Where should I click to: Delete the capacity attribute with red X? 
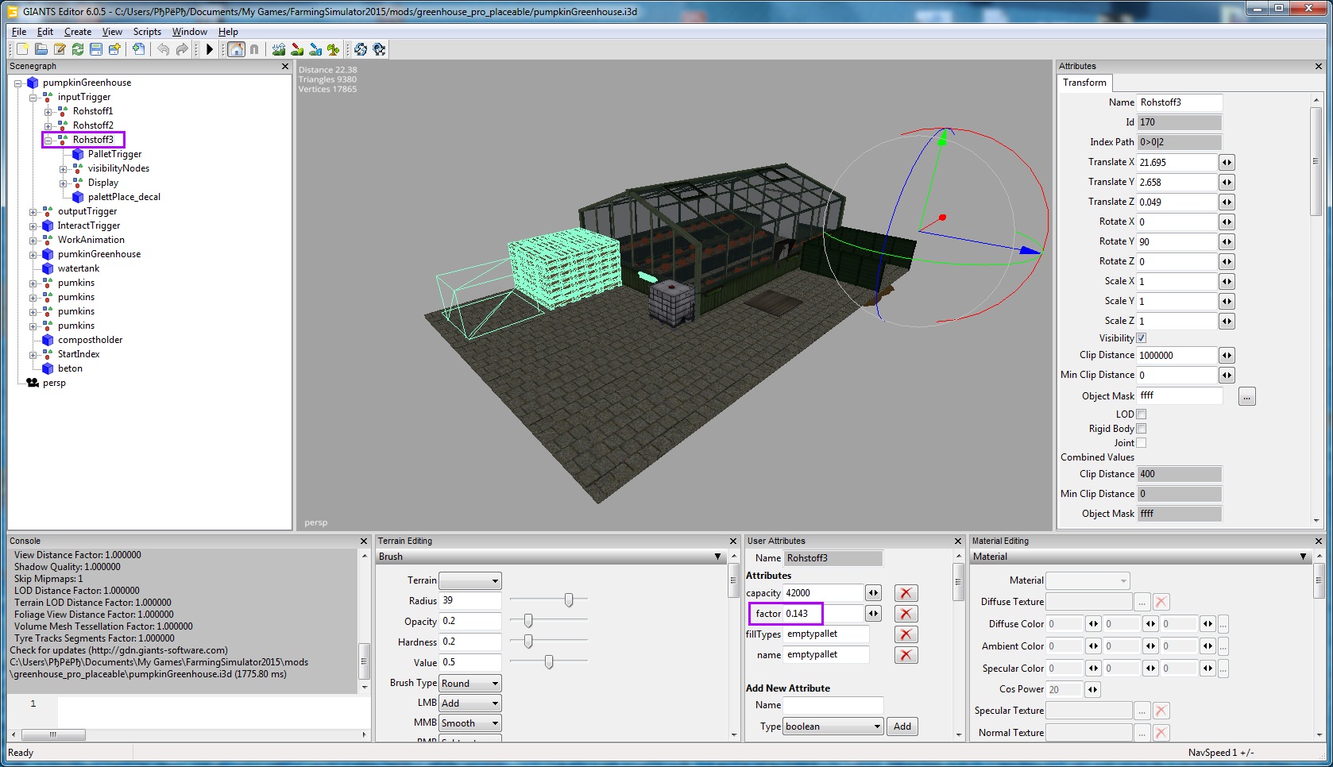[x=906, y=593]
